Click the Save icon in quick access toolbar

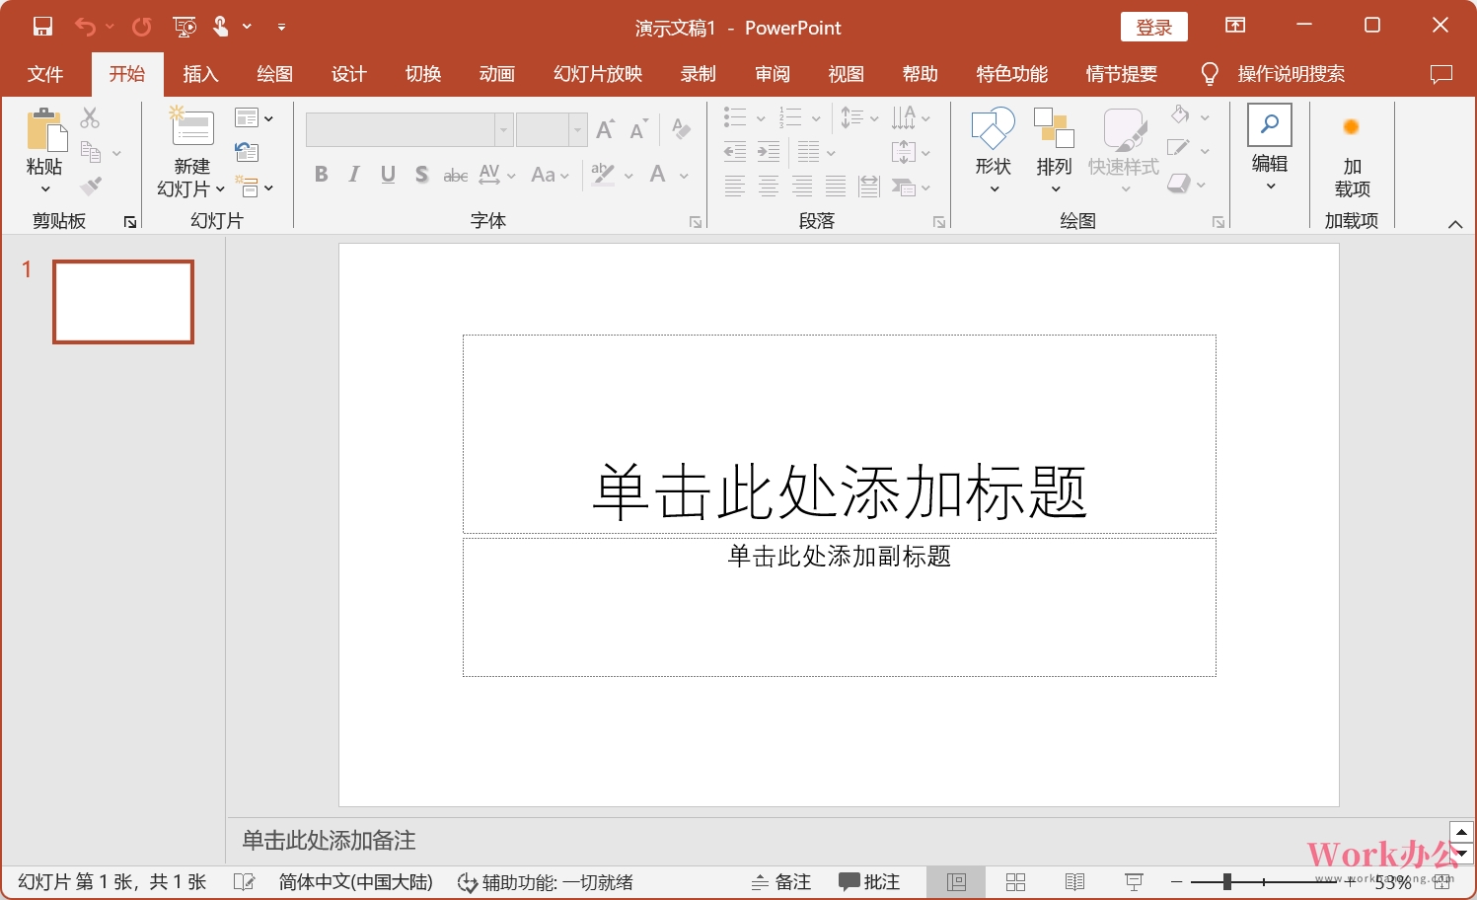(x=42, y=27)
